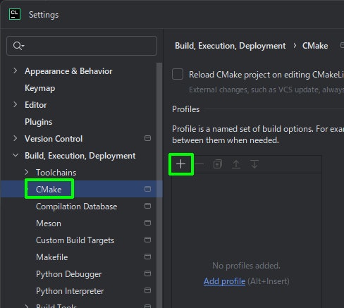Select Build, Execution, Deployment tree item
Image resolution: width=344 pixels, height=308 pixels.
(x=80, y=156)
